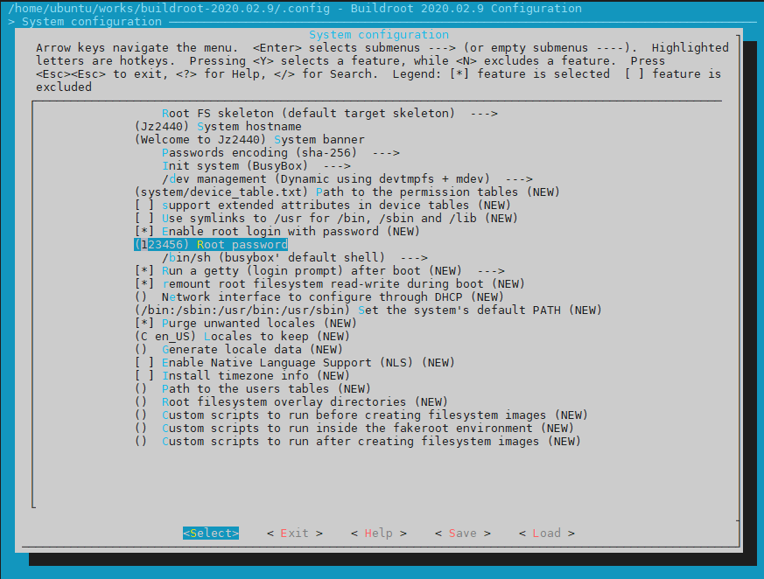The image size is (764, 579).
Task: Select the Root password entry
Action: pos(211,244)
